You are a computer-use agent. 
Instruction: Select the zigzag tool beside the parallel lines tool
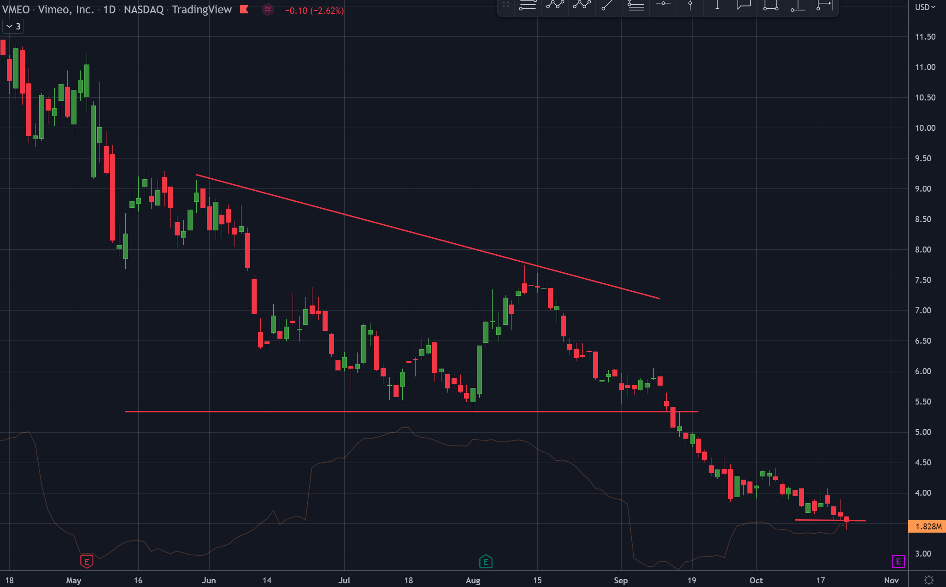coord(555,5)
